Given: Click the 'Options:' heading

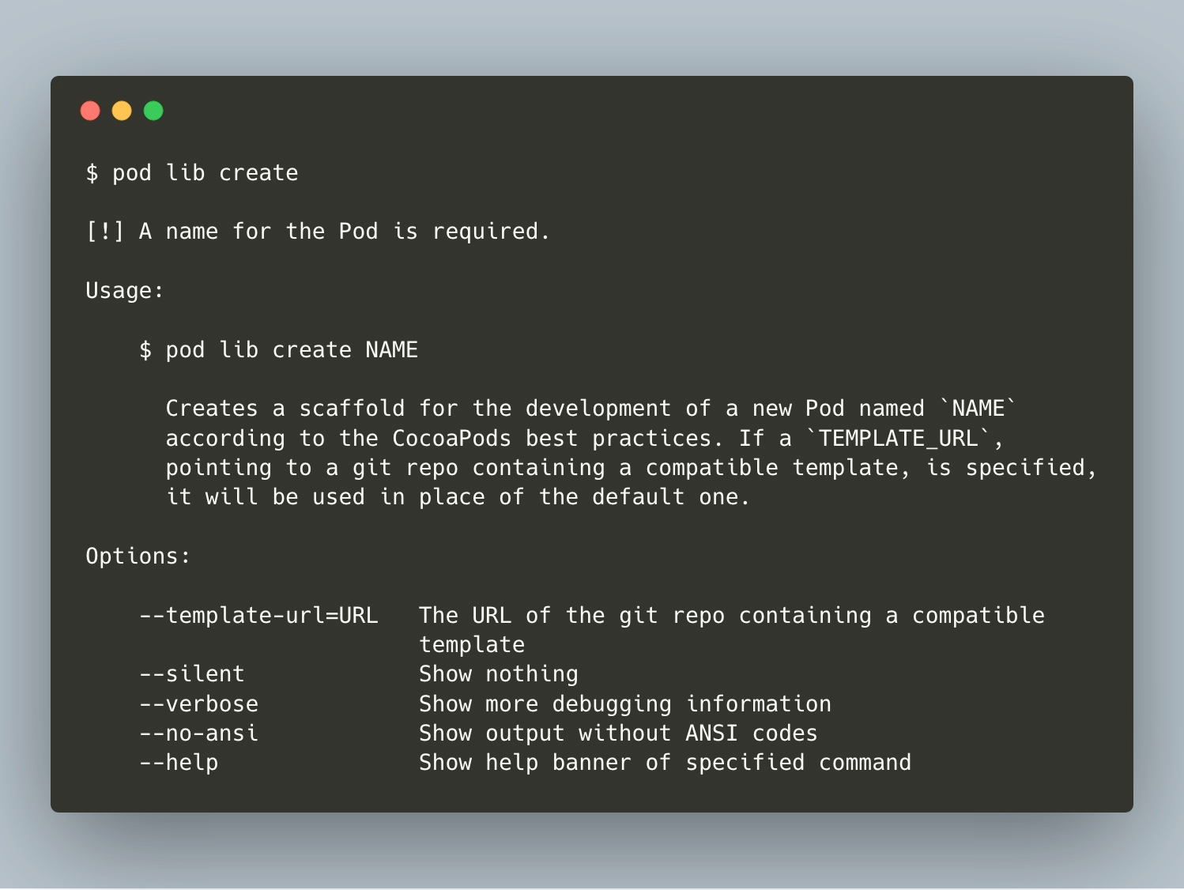Looking at the screenshot, I should pos(138,556).
